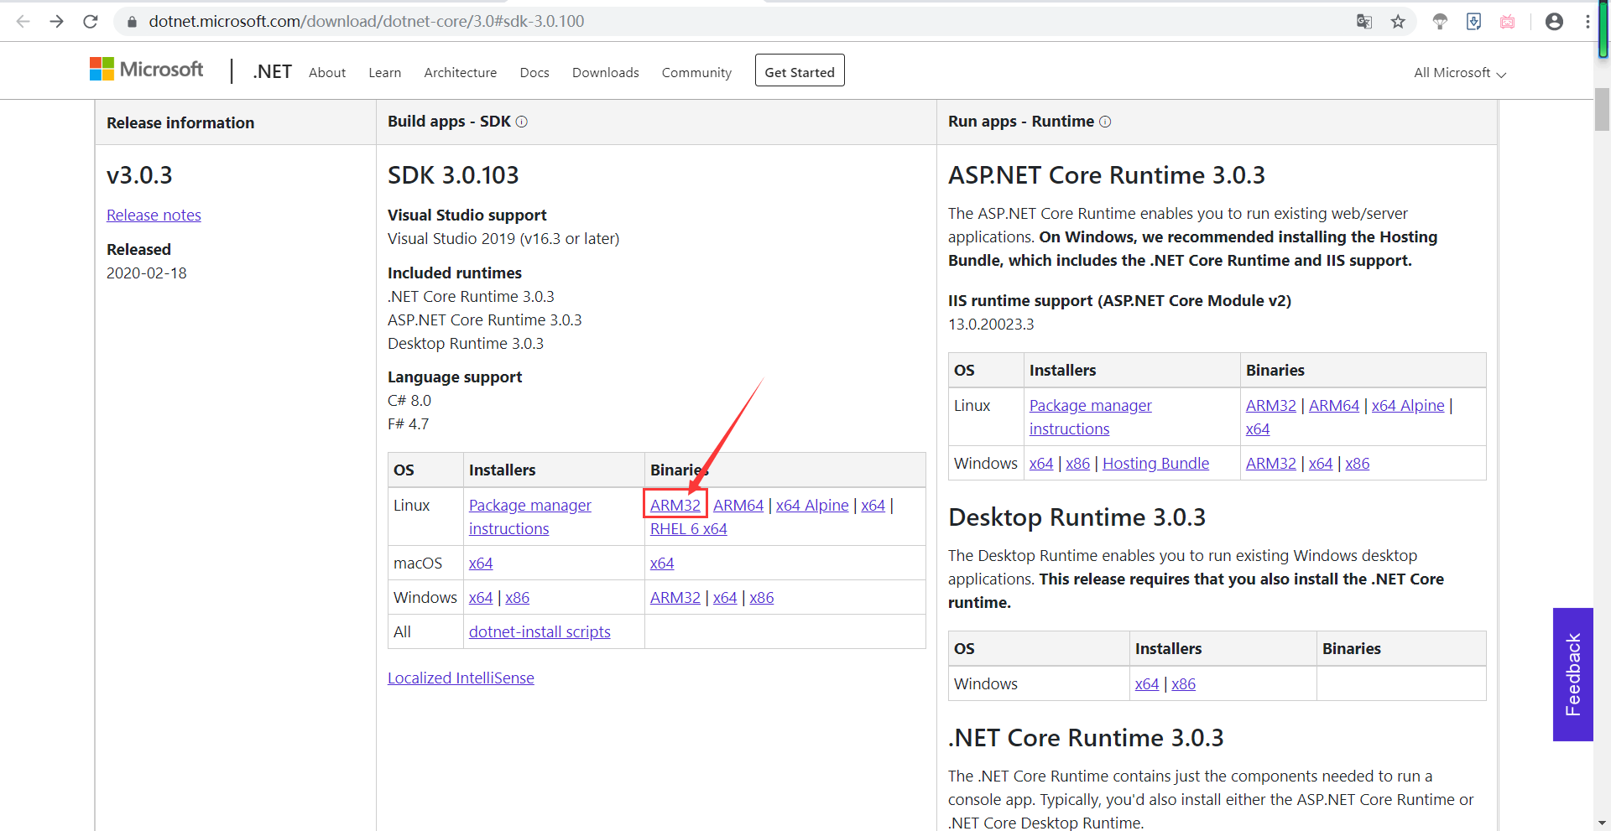Download SDK Linux RHEL 6 x64 binary
The height and width of the screenshot is (831, 1611).
[689, 529]
